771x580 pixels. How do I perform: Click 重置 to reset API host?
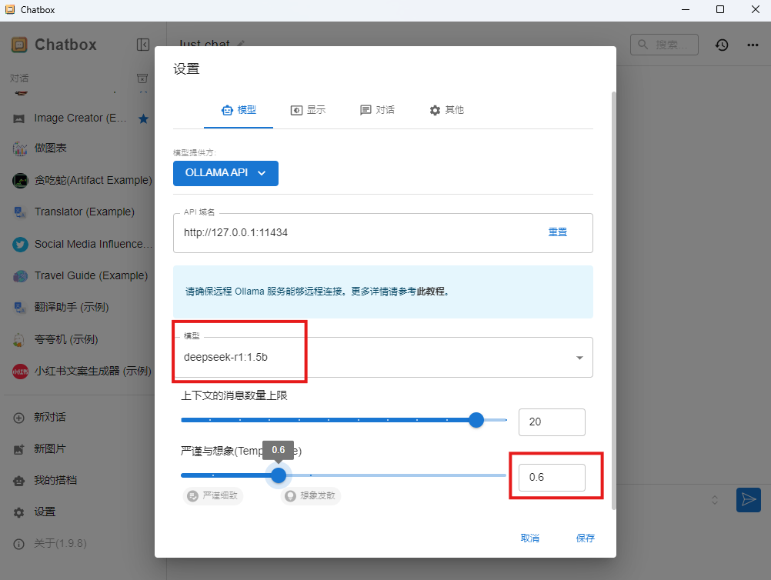[x=558, y=232]
